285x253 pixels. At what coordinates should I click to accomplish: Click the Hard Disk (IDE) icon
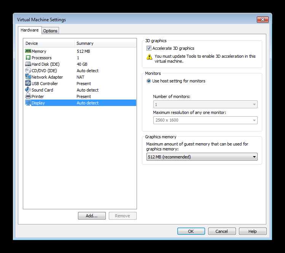pyautogui.click(x=28, y=64)
